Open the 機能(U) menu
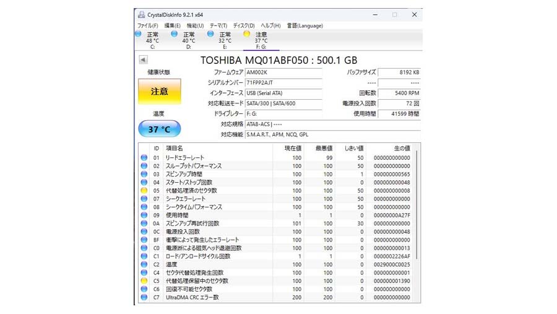 pos(195,25)
